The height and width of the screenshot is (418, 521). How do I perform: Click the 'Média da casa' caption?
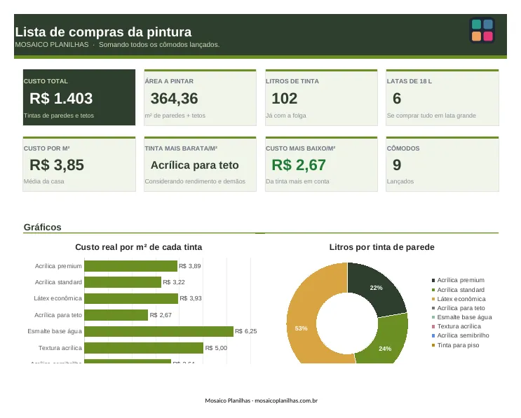click(x=44, y=181)
